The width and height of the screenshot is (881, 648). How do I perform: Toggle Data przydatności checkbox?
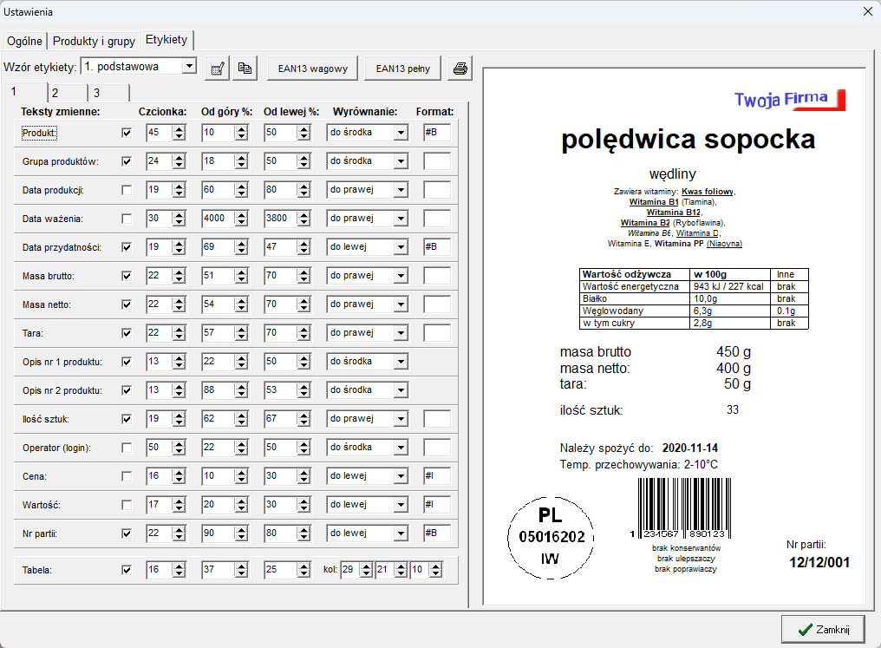pos(127,247)
